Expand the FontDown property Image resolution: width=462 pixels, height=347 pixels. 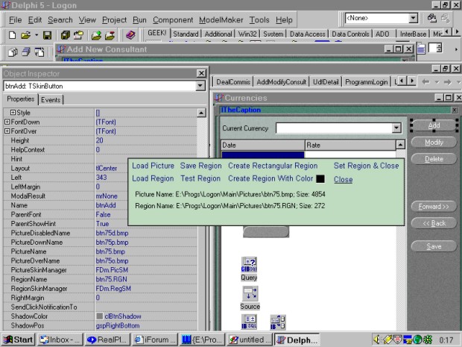pyautogui.click(x=7, y=122)
